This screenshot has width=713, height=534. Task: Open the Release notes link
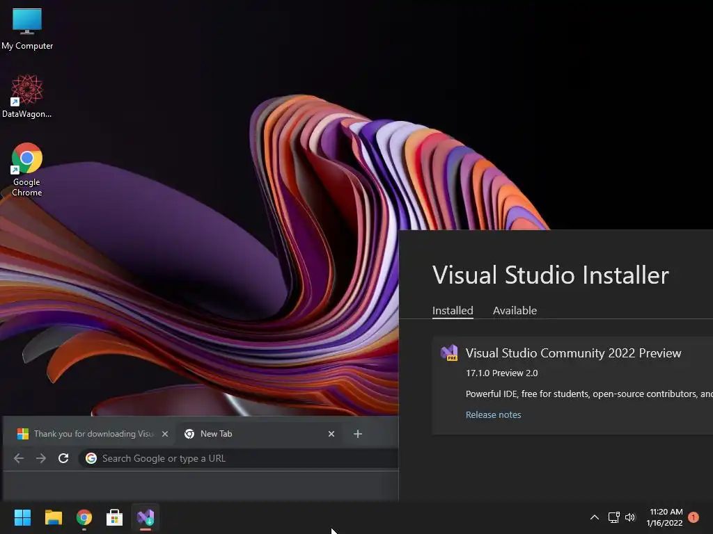(x=494, y=414)
